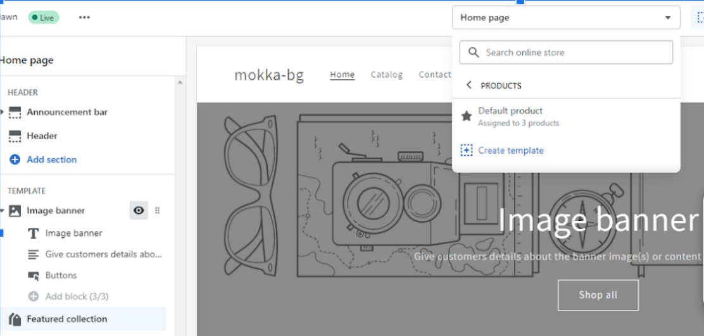Select the Give customers details text block
The height and width of the screenshot is (336, 704).
(103, 254)
